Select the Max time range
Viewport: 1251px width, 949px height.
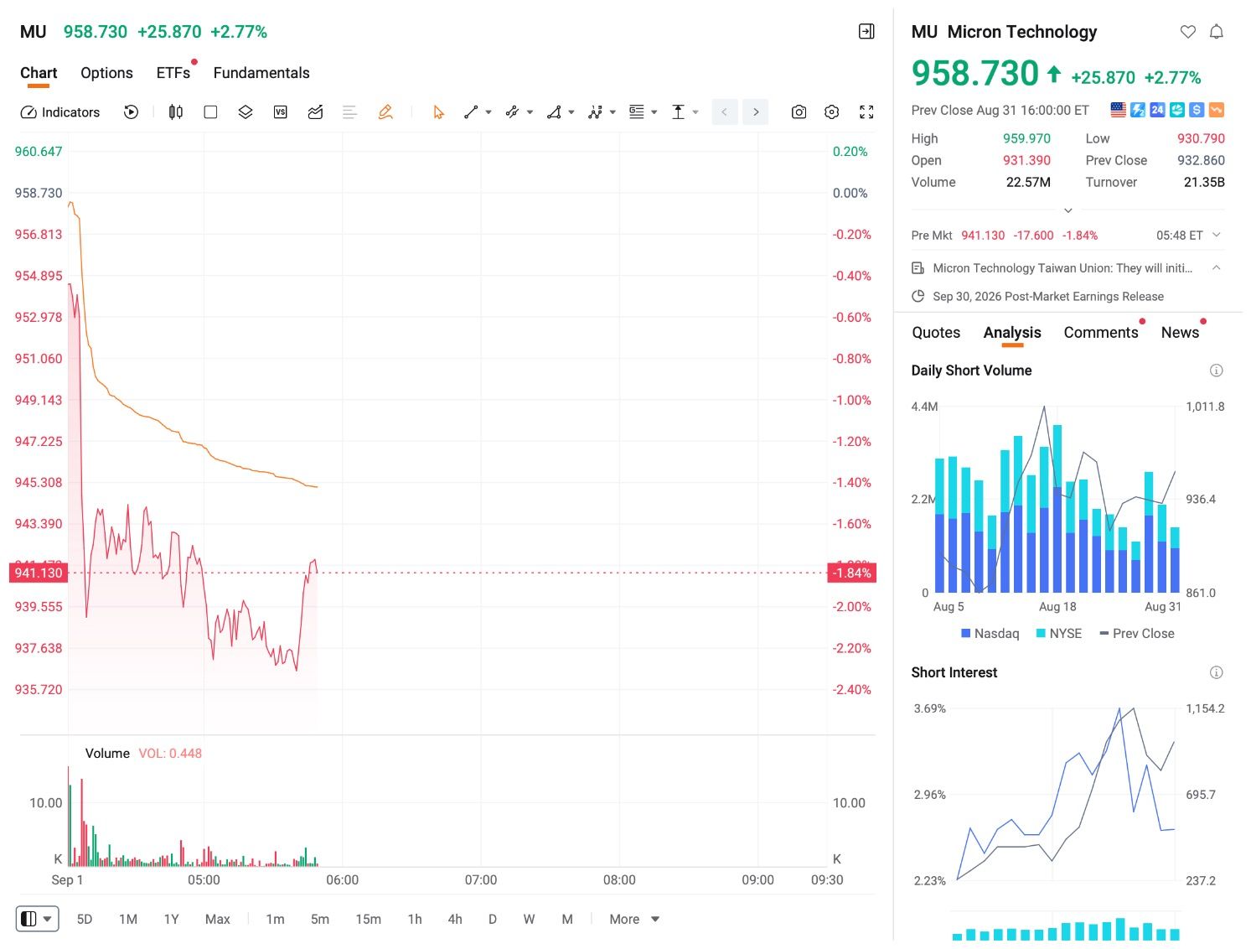(218, 920)
